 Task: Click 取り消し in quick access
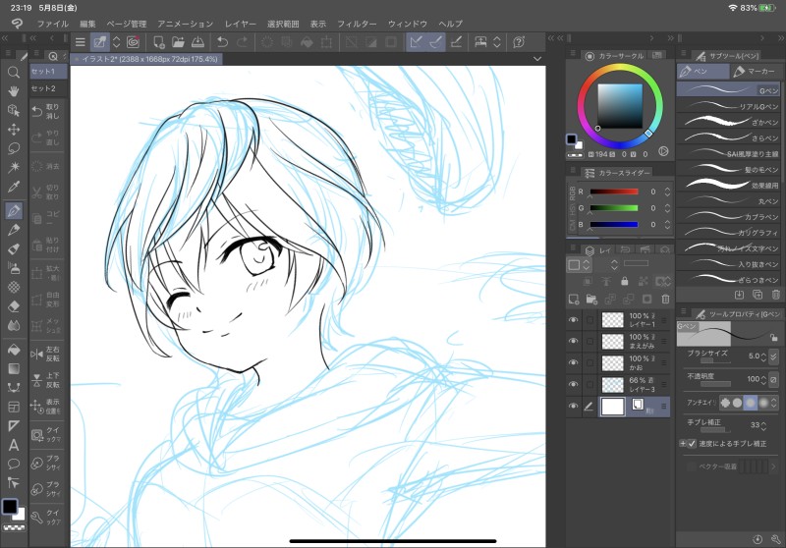point(46,111)
